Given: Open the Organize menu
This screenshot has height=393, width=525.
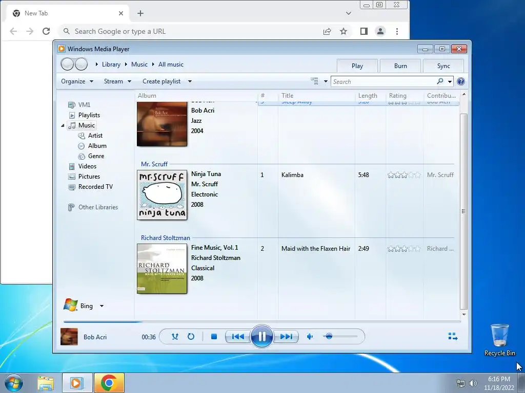Looking at the screenshot, I should point(77,81).
